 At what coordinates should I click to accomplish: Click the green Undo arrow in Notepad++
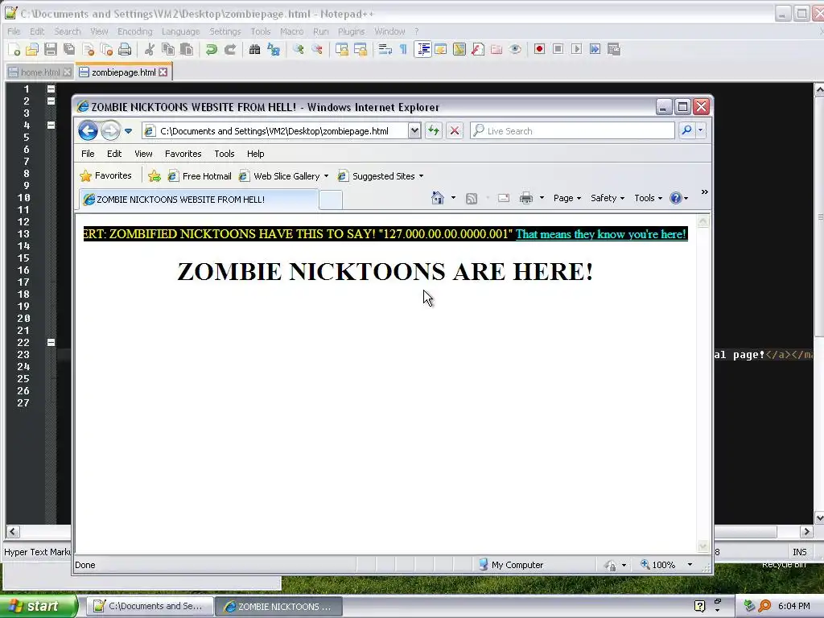[212, 49]
